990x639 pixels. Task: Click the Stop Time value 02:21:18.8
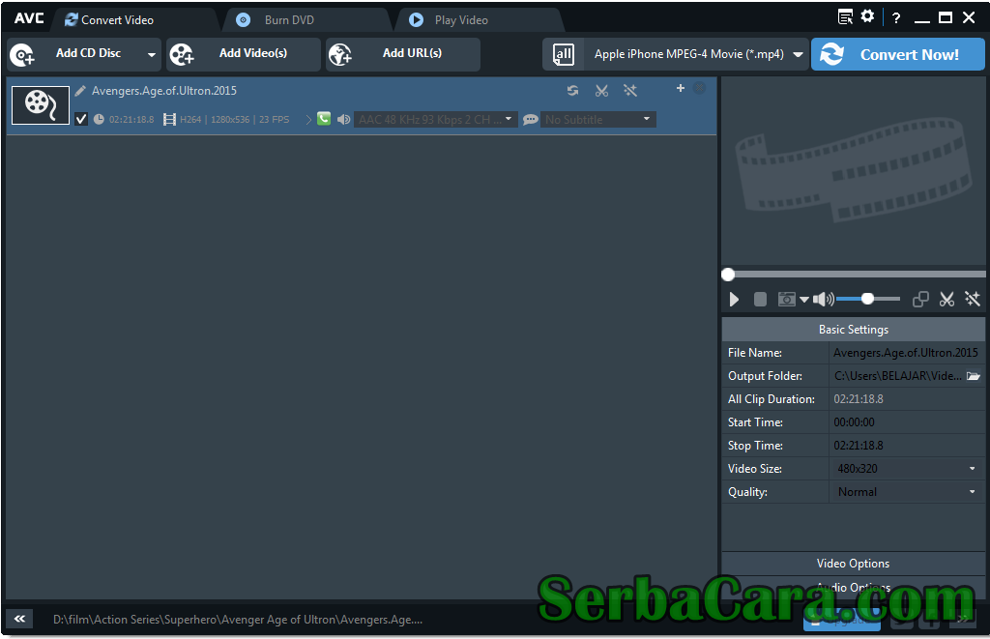(859, 445)
